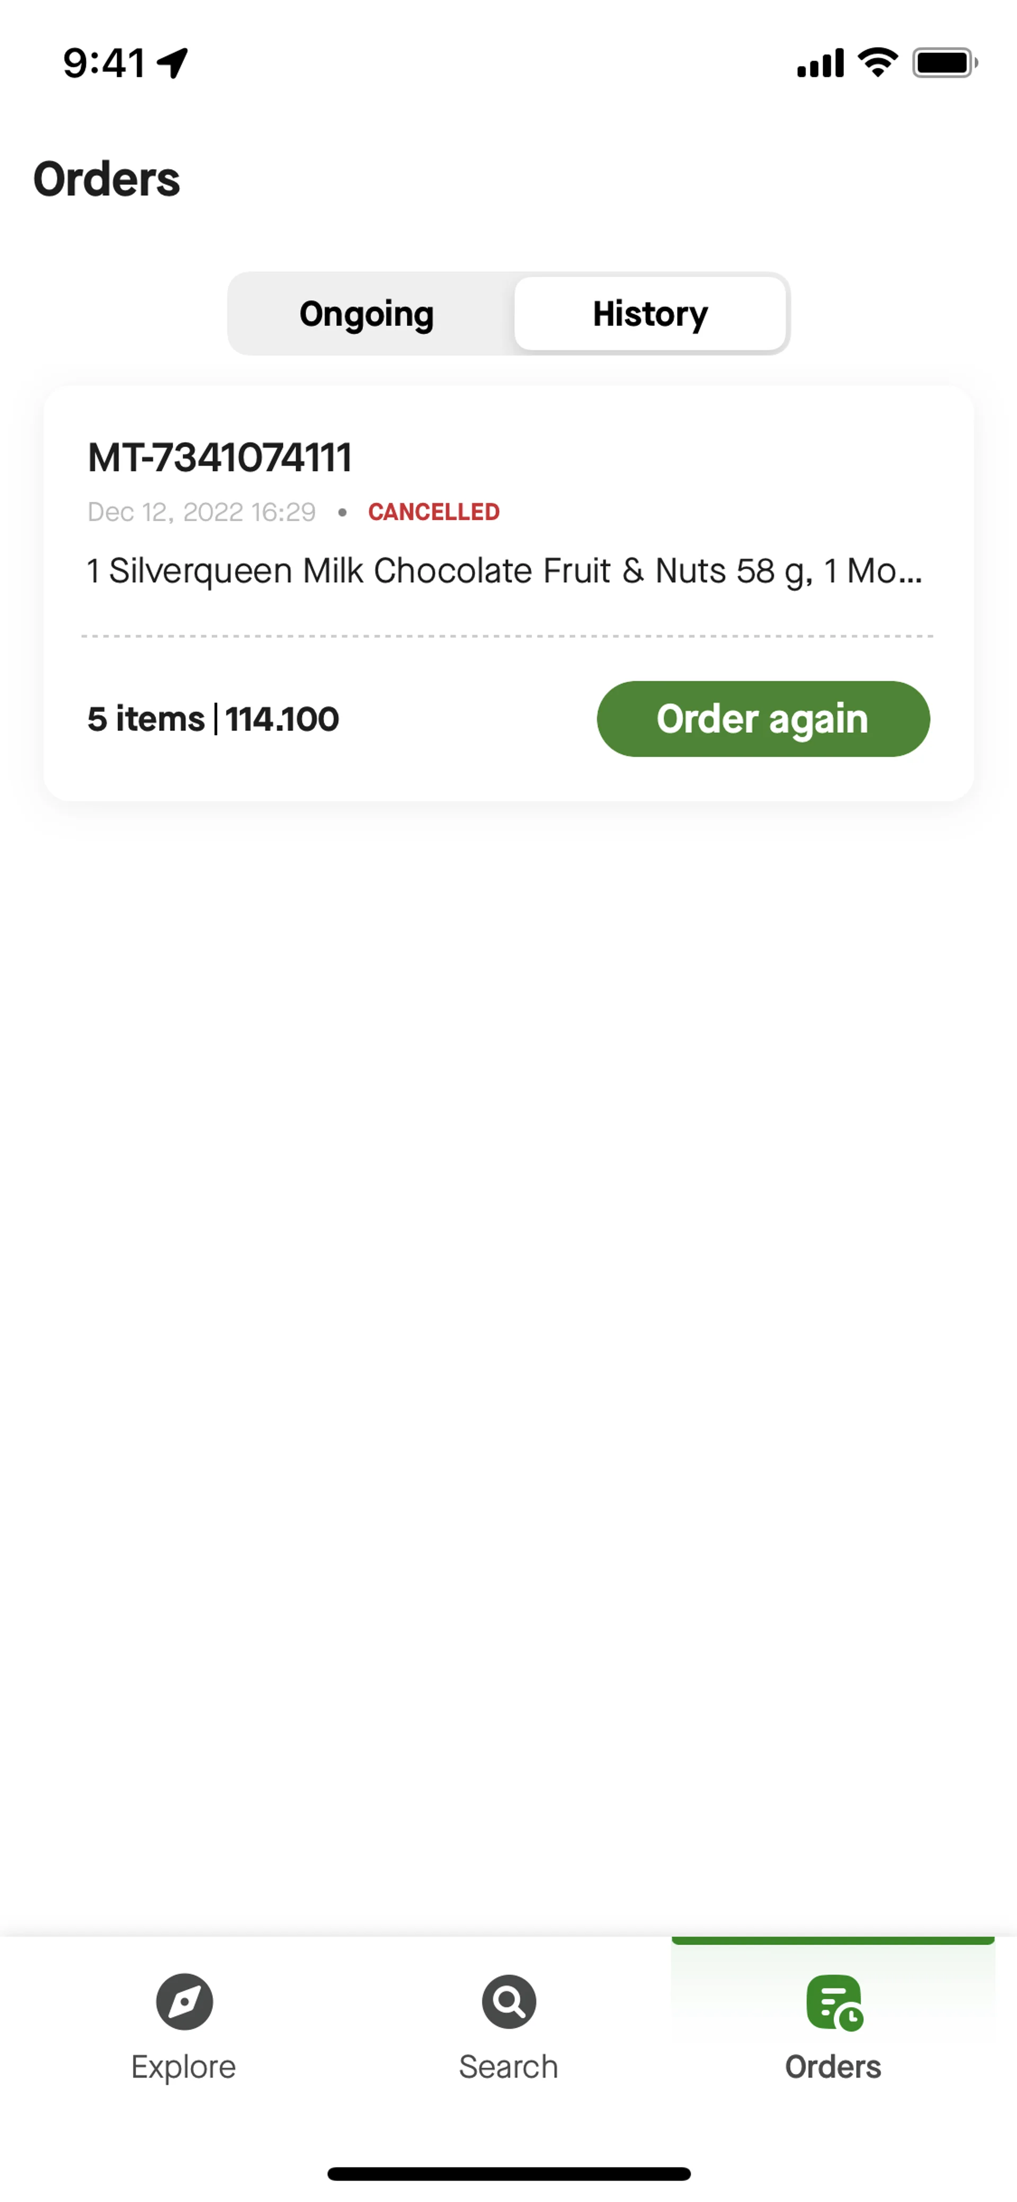Tap the Explore label in bottom navigation
The image size is (1017, 2202).
tap(184, 2066)
